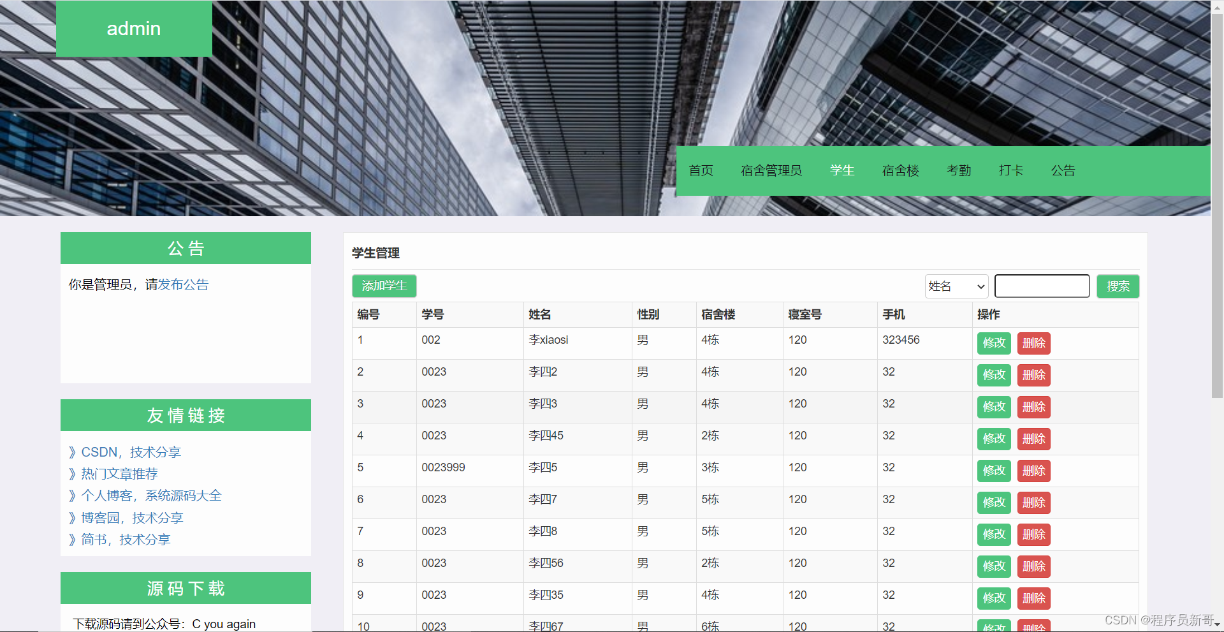Click 修改 for student 李四7
The height and width of the screenshot is (632, 1224).
[x=994, y=503]
